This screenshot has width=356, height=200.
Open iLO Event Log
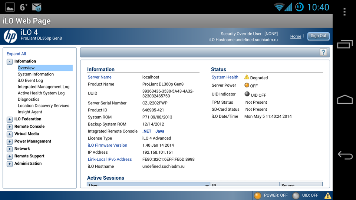(x=30, y=80)
